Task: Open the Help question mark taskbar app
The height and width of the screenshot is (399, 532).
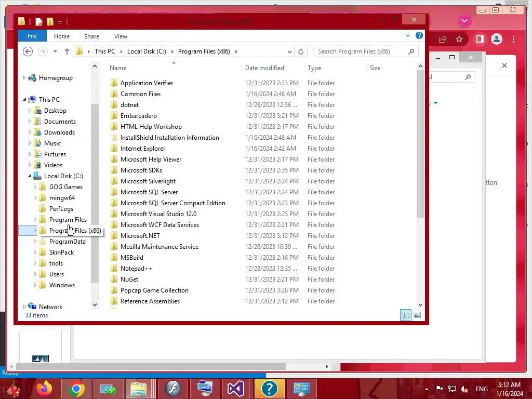Action: (270, 389)
